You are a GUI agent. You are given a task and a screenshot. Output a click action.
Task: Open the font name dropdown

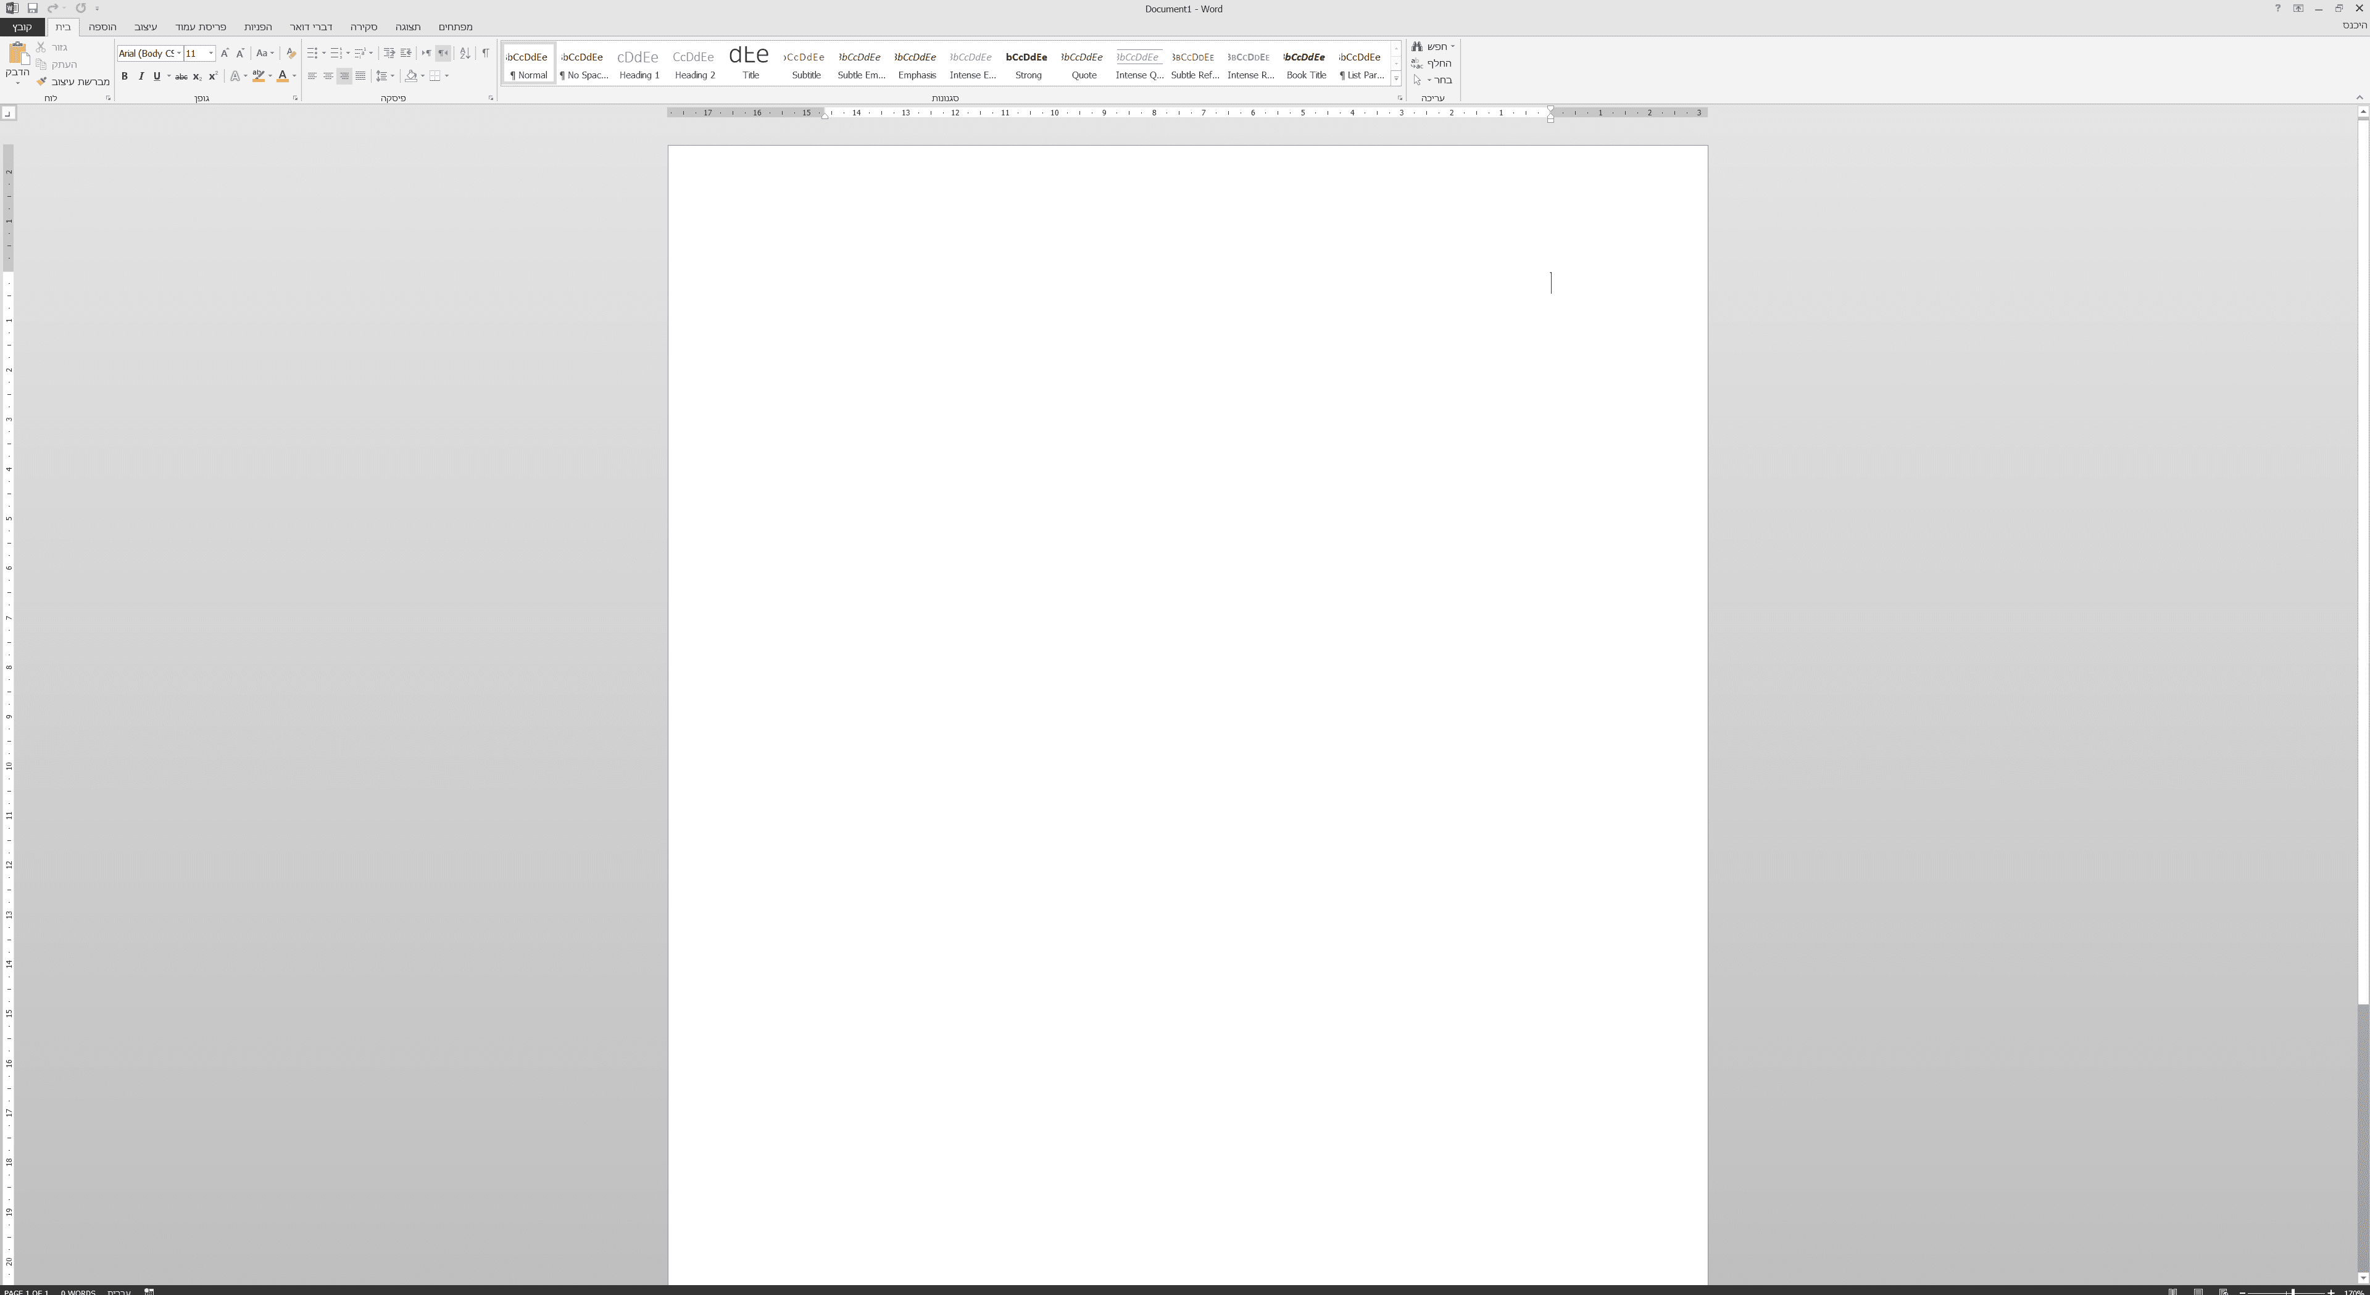click(178, 53)
